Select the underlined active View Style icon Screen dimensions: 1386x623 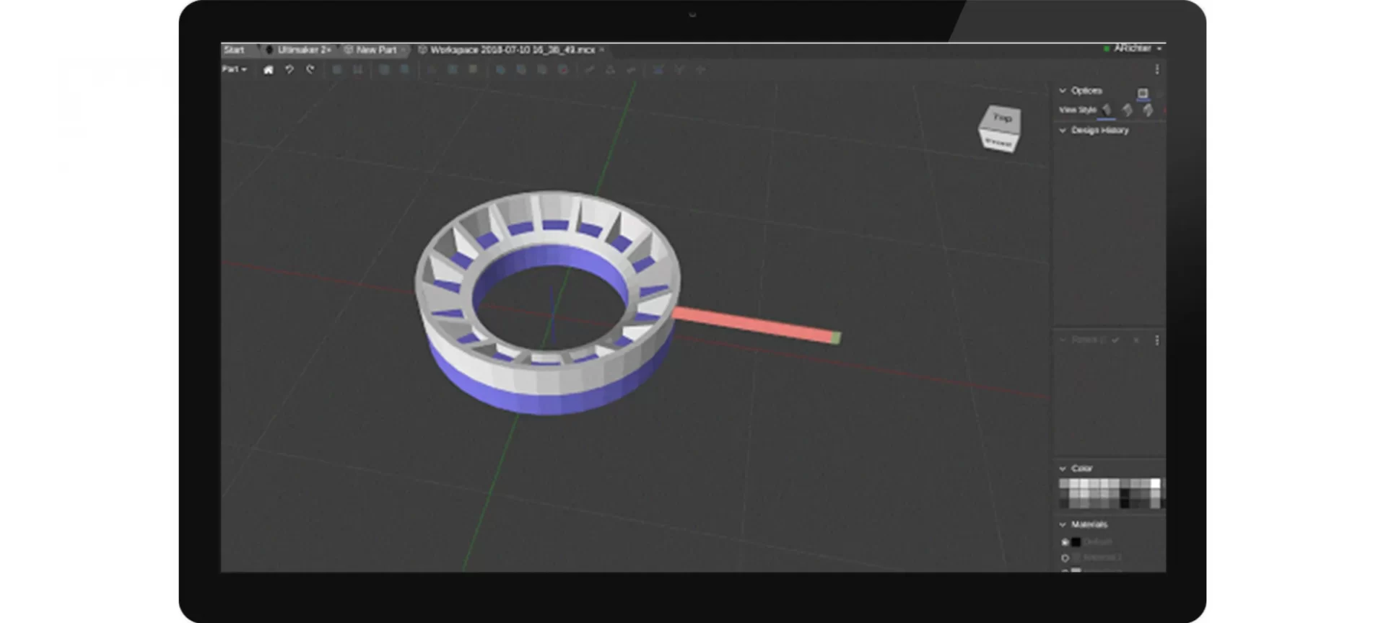1107,110
